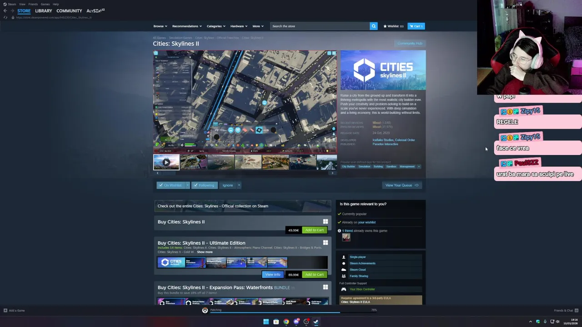Click the Windows platform icon beside Buy Cities: Skylines II
582x327 pixels.
tap(325, 222)
